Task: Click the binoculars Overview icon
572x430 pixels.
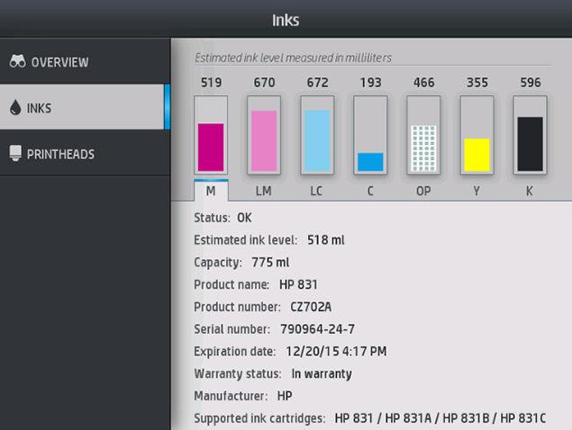Action: [x=17, y=61]
